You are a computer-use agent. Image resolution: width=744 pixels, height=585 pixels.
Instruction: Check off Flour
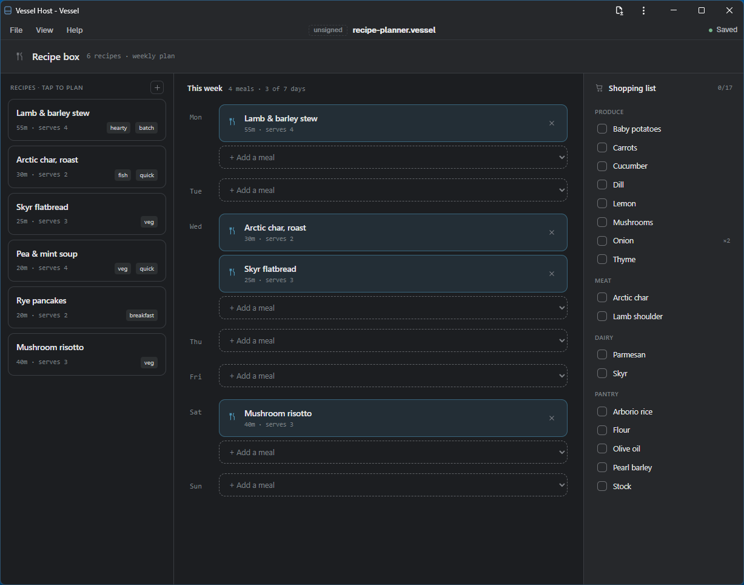602,430
